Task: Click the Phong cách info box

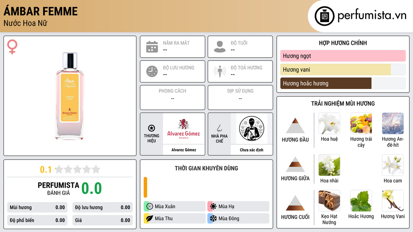Action: (173, 97)
